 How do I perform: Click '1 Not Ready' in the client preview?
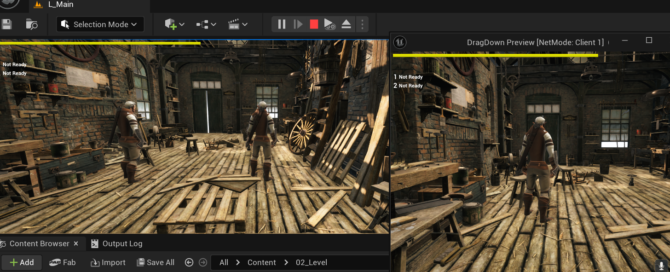tap(408, 77)
